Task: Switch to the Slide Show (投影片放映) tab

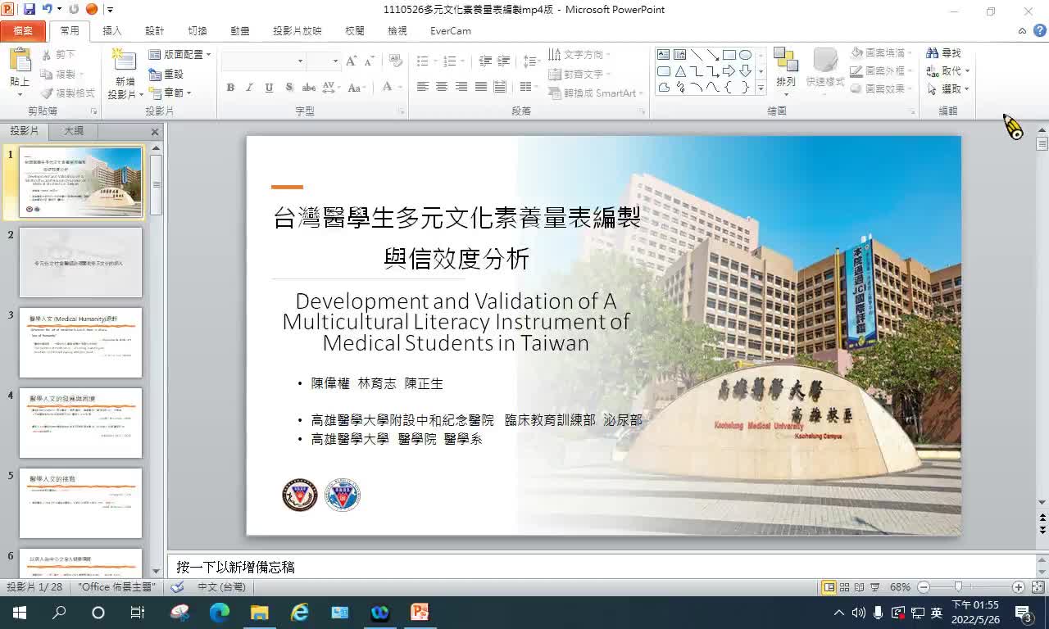Action: coord(297,31)
